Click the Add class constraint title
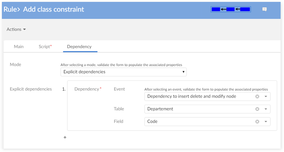This screenshot has height=152, width=284. coord(54,9)
